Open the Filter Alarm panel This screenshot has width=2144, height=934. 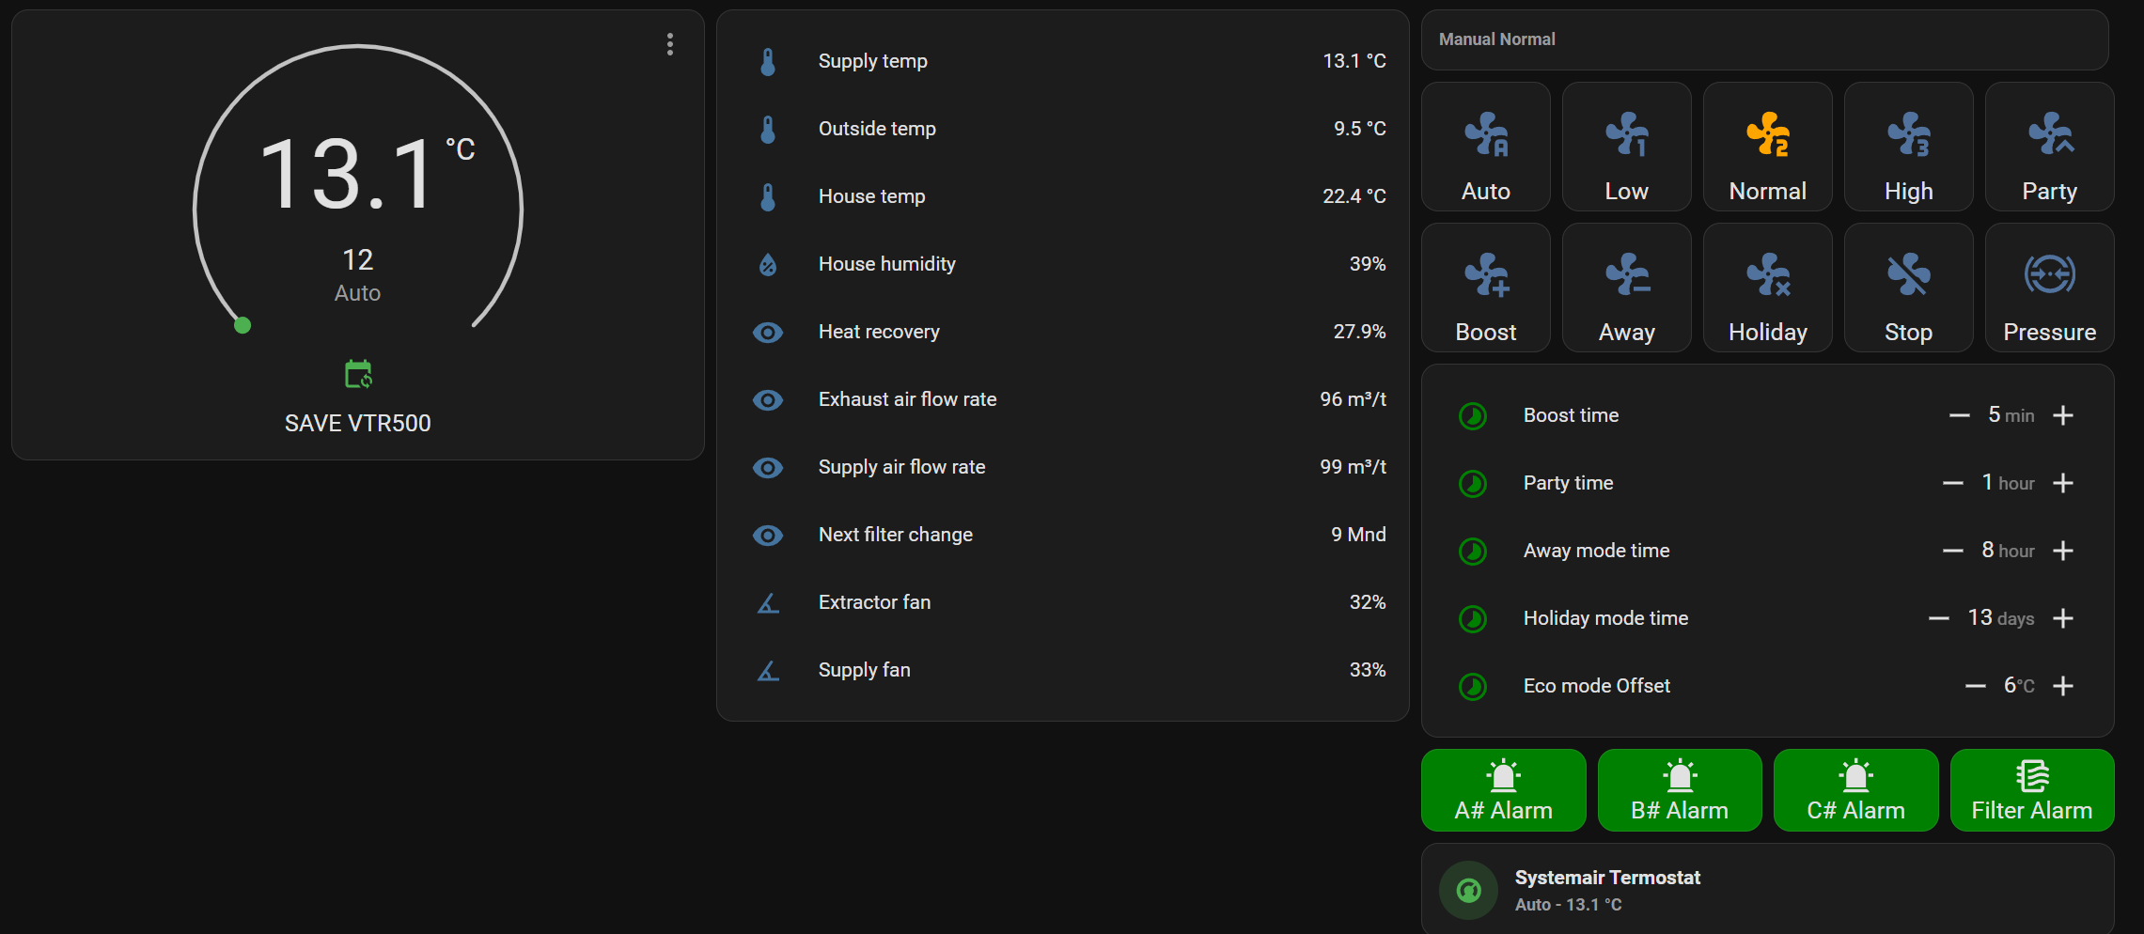point(2032,790)
